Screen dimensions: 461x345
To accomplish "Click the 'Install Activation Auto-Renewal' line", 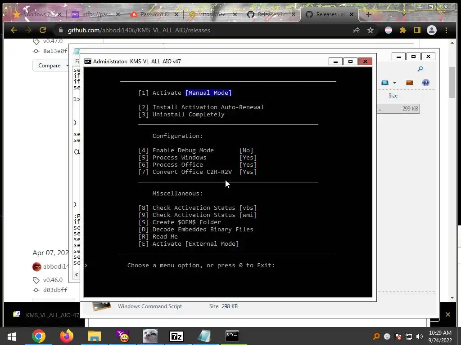I will pyautogui.click(x=201, y=107).
